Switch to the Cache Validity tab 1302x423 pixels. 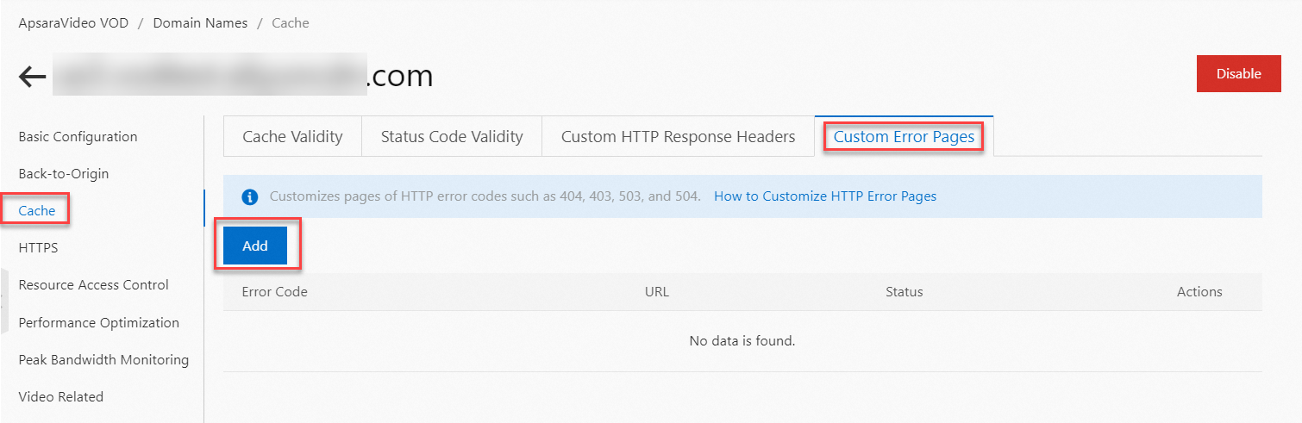[292, 137]
